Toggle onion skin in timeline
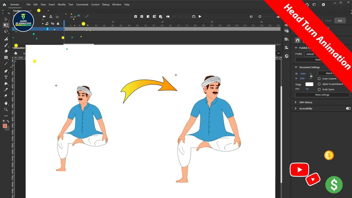The image size is (352, 198). pyautogui.click(x=168, y=16)
